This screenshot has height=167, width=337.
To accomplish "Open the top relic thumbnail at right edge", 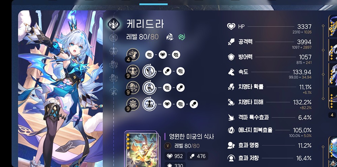I will click(333, 26).
